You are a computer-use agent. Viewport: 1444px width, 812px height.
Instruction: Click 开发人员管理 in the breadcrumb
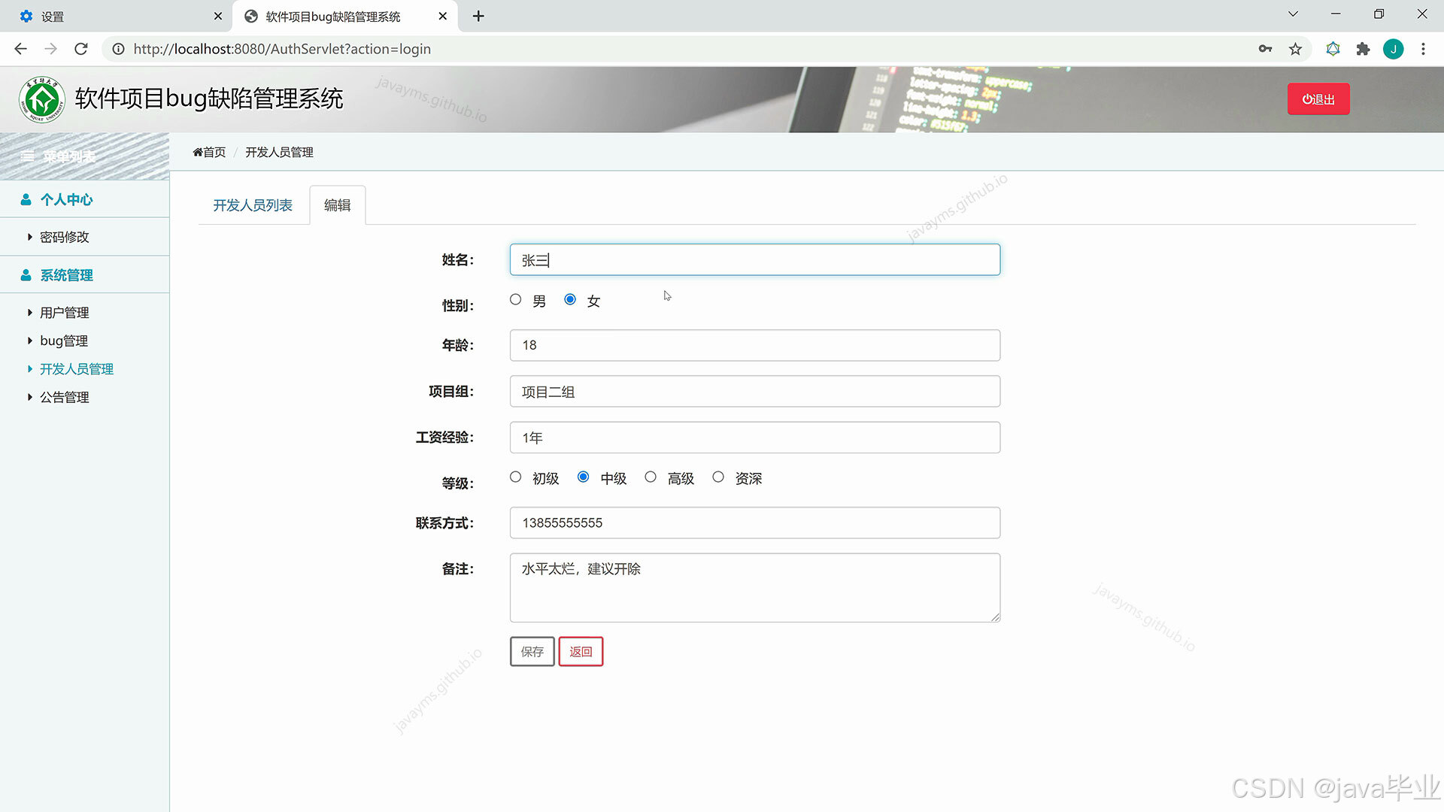(x=279, y=152)
